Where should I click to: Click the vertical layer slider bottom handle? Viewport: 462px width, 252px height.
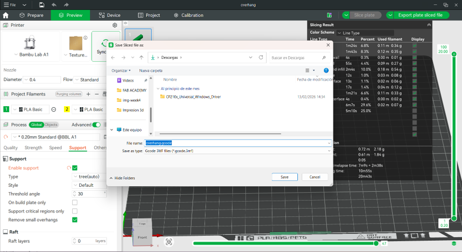(x=454, y=218)
